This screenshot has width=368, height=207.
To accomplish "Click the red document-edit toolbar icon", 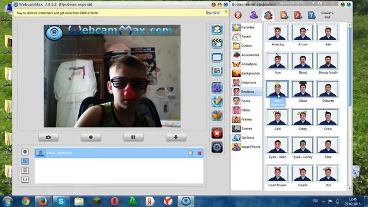I will pos(298,16).
